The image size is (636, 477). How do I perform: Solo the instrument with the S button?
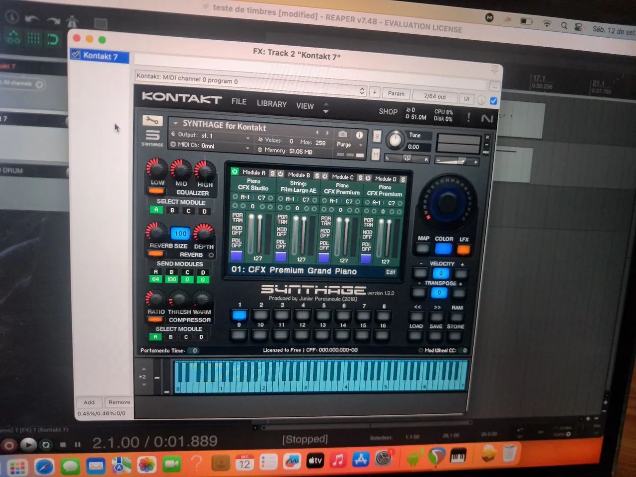coord(377,136)
